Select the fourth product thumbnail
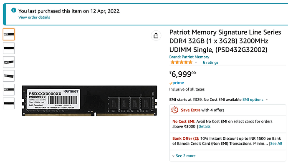288x163 pixels. click(9, 76)
